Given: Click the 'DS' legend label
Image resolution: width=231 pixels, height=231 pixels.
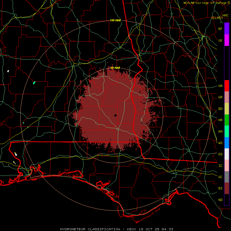Looking at the screenshot, I should pos(220,154).
